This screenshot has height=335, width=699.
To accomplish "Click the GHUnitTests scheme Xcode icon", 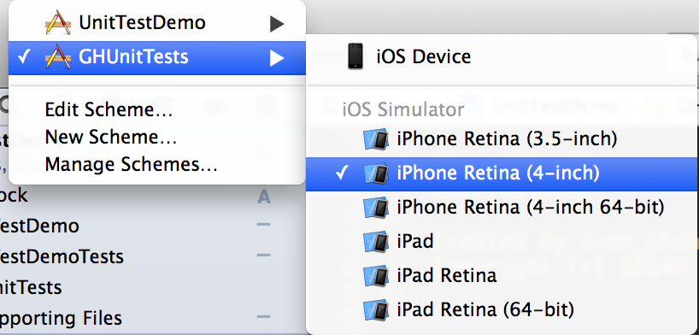I will pyautogui.click(x=58, y=57).
